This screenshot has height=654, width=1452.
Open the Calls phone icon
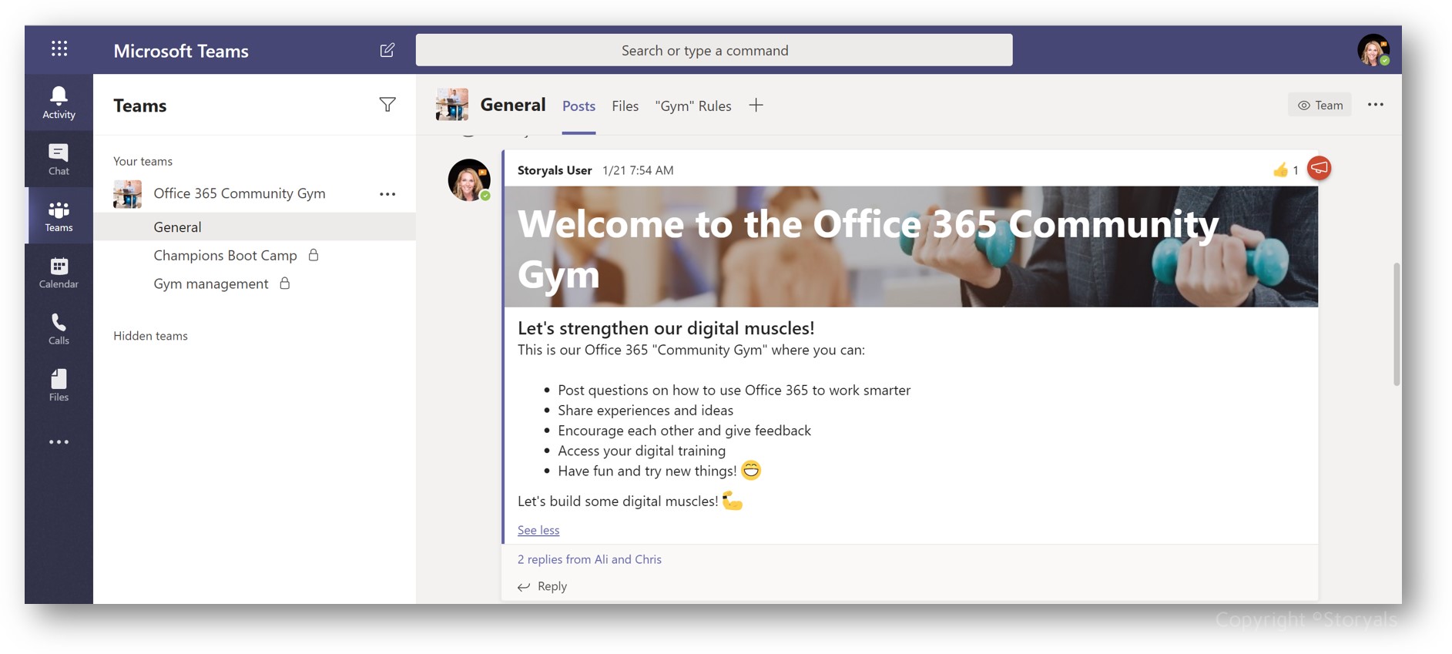(59, 329)
